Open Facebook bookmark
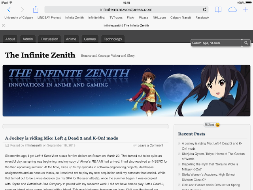Screen dimensions: 253x190 202,17
